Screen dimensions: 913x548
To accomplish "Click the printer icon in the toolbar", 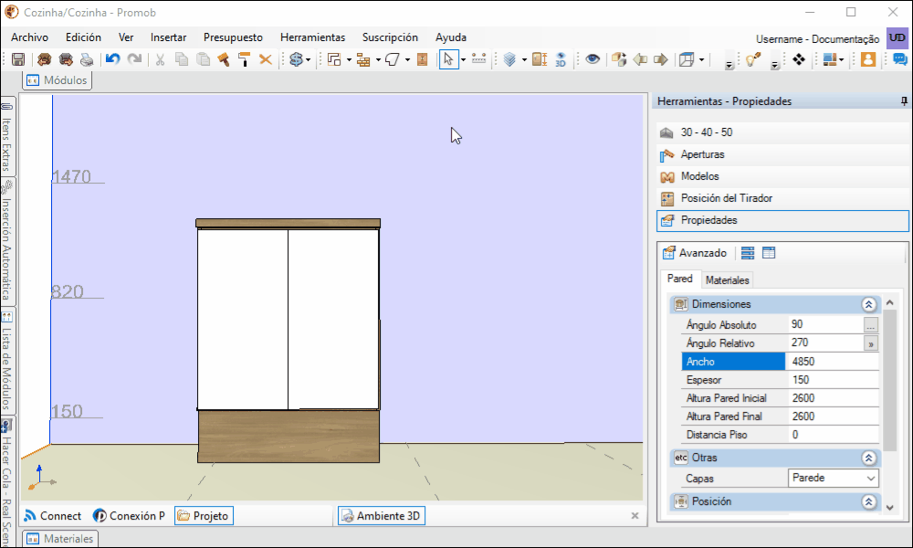I will pos(87,59).
